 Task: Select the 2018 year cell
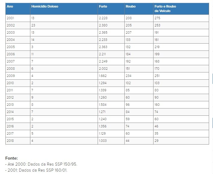point(11,141)
